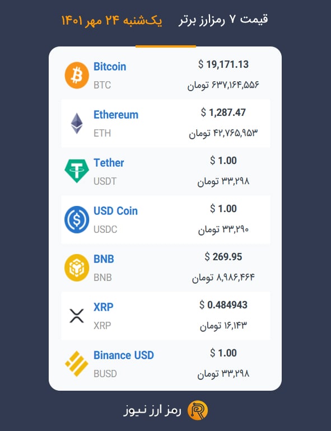Click the black XRP logo icon
This screenshot has width=331, height=431.
click(77, 316)
